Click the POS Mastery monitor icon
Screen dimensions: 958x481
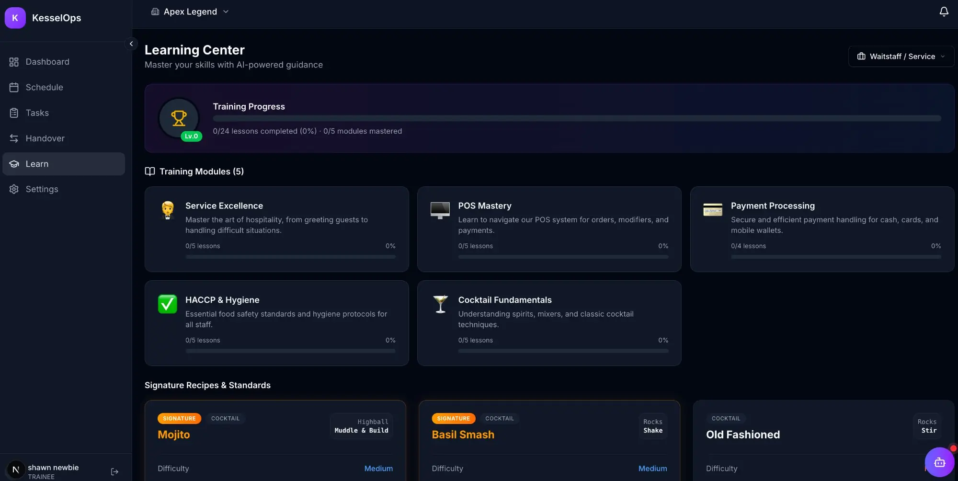(440, 210)
